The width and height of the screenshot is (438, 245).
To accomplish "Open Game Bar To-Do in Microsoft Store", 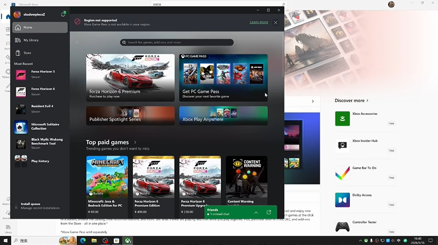I will (x=366, y=173).
